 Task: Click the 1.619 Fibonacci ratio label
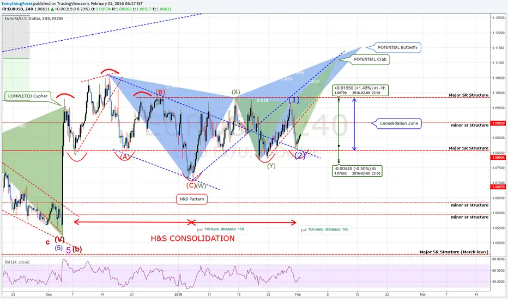click(x=286, y=79)
